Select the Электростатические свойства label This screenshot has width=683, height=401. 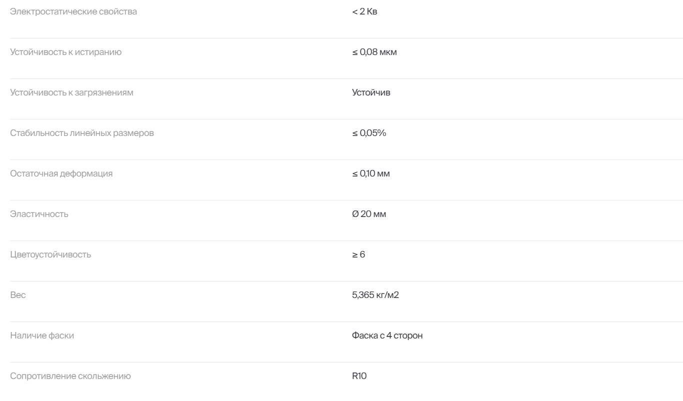(x=73, y=12)
